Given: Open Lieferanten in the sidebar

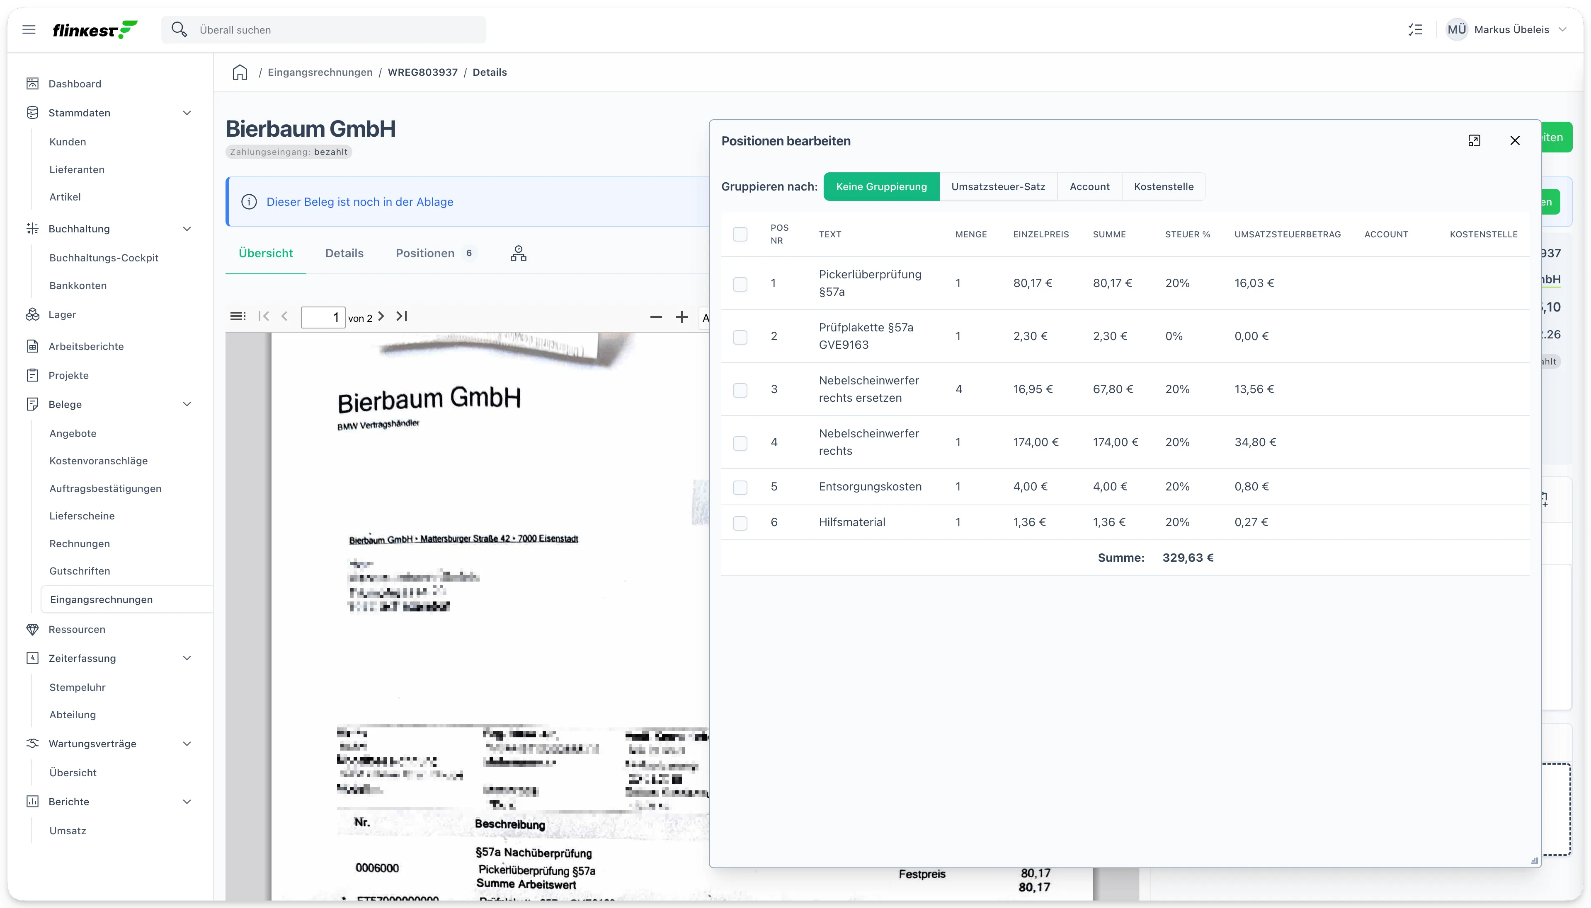Looking at the screenshot, I should 77,169.
